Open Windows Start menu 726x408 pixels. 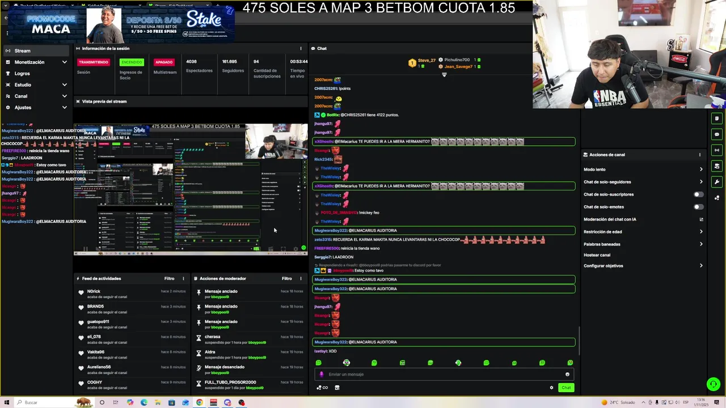7,402
